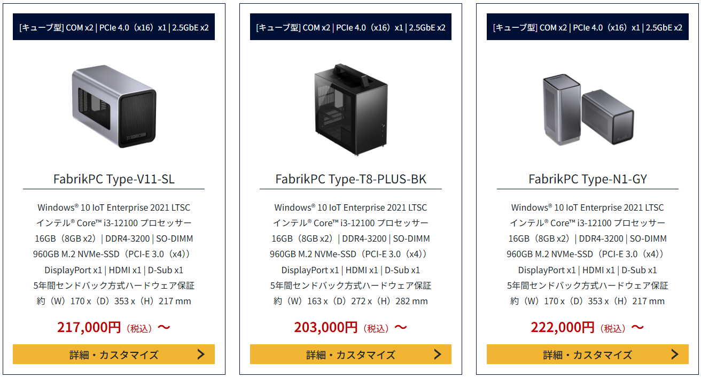Click chevron arrow on N1-GY customize button

coord(675,354)
